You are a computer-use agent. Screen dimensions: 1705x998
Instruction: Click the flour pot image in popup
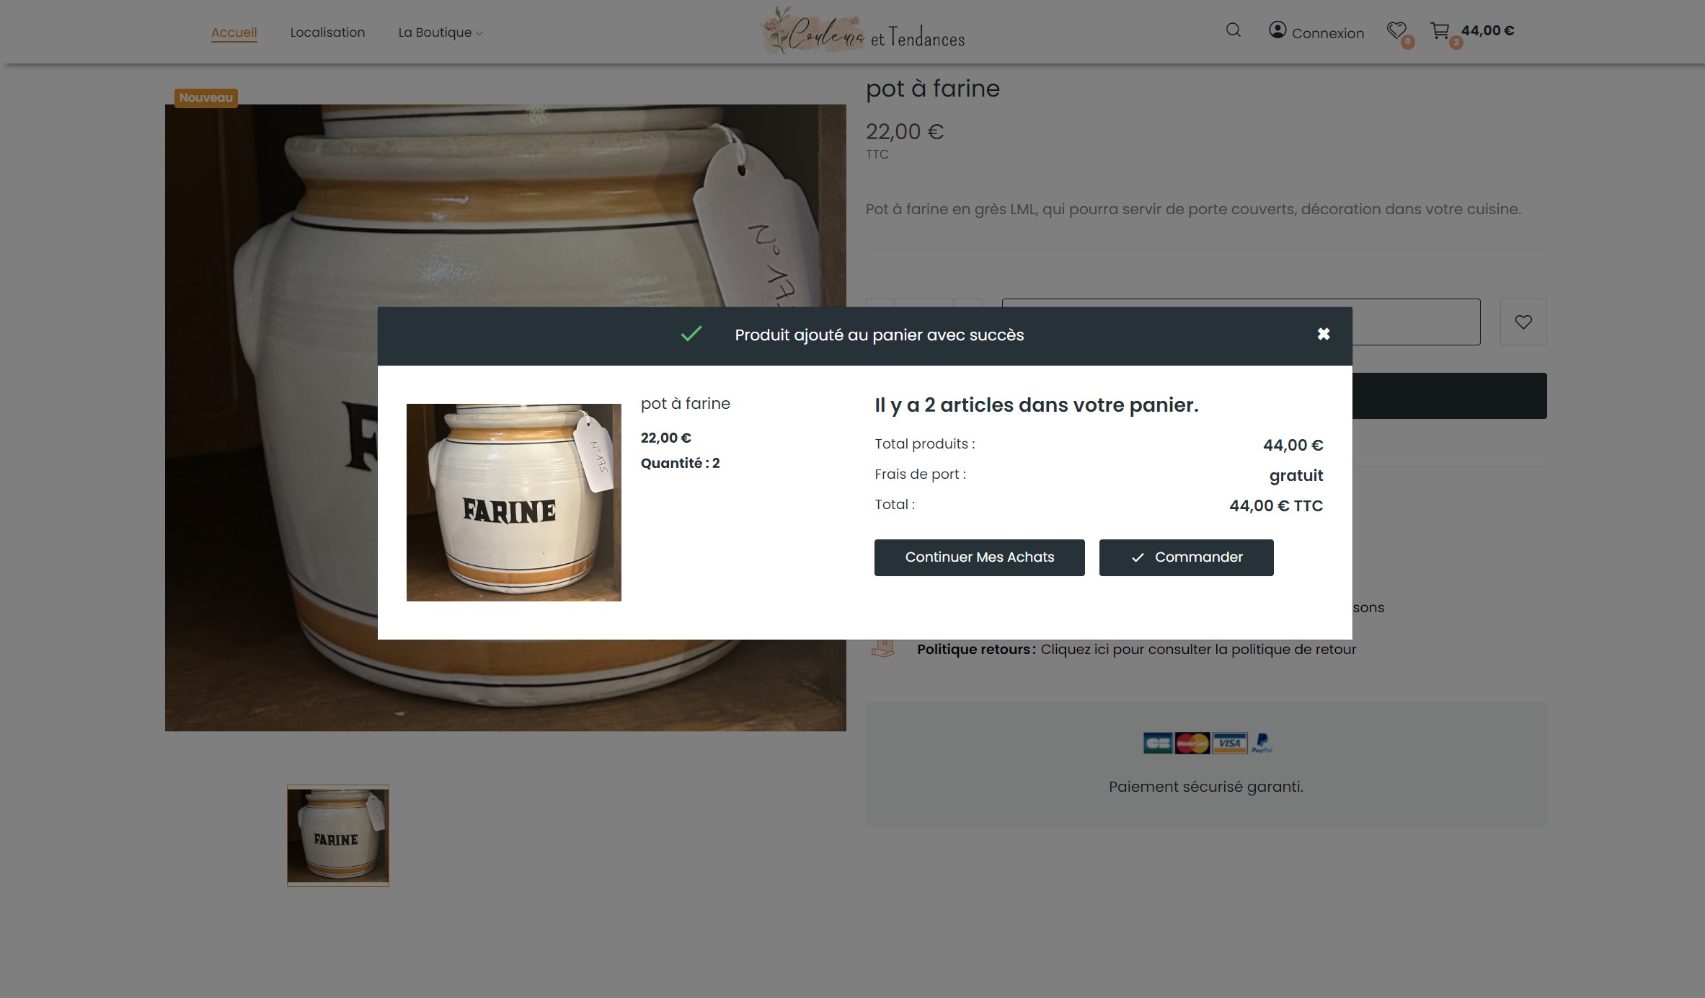point(513,502)
